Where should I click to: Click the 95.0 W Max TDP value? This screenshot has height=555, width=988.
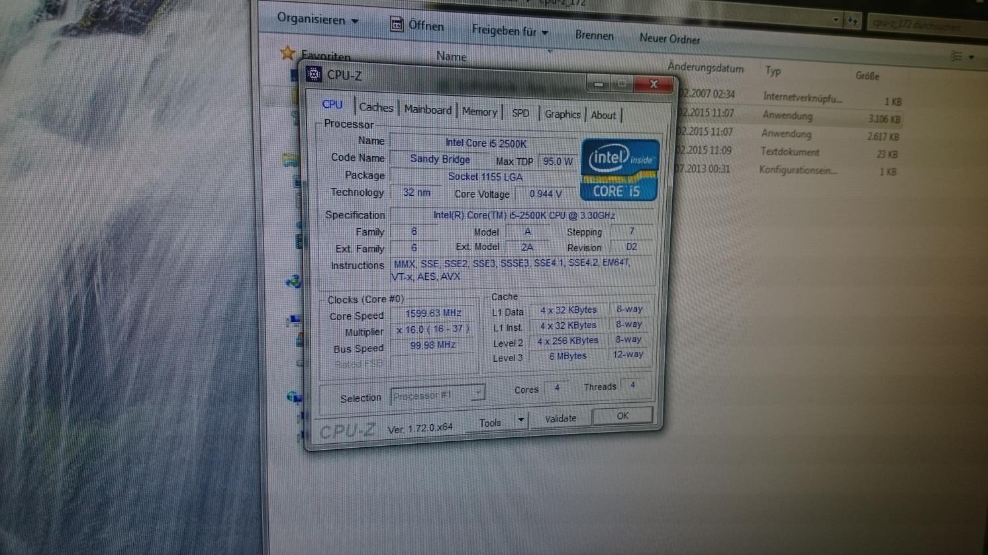(x=558, y=161)
